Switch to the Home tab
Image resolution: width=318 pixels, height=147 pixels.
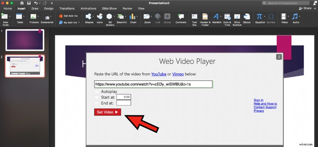pyautogui.click(x=8, y=8)
